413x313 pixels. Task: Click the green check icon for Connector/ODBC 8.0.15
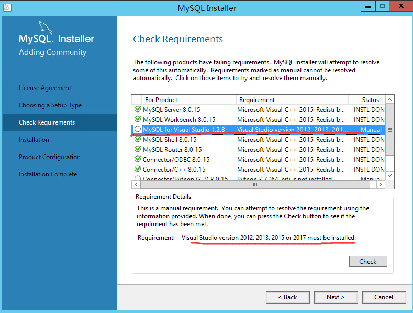tap(138, 159)
